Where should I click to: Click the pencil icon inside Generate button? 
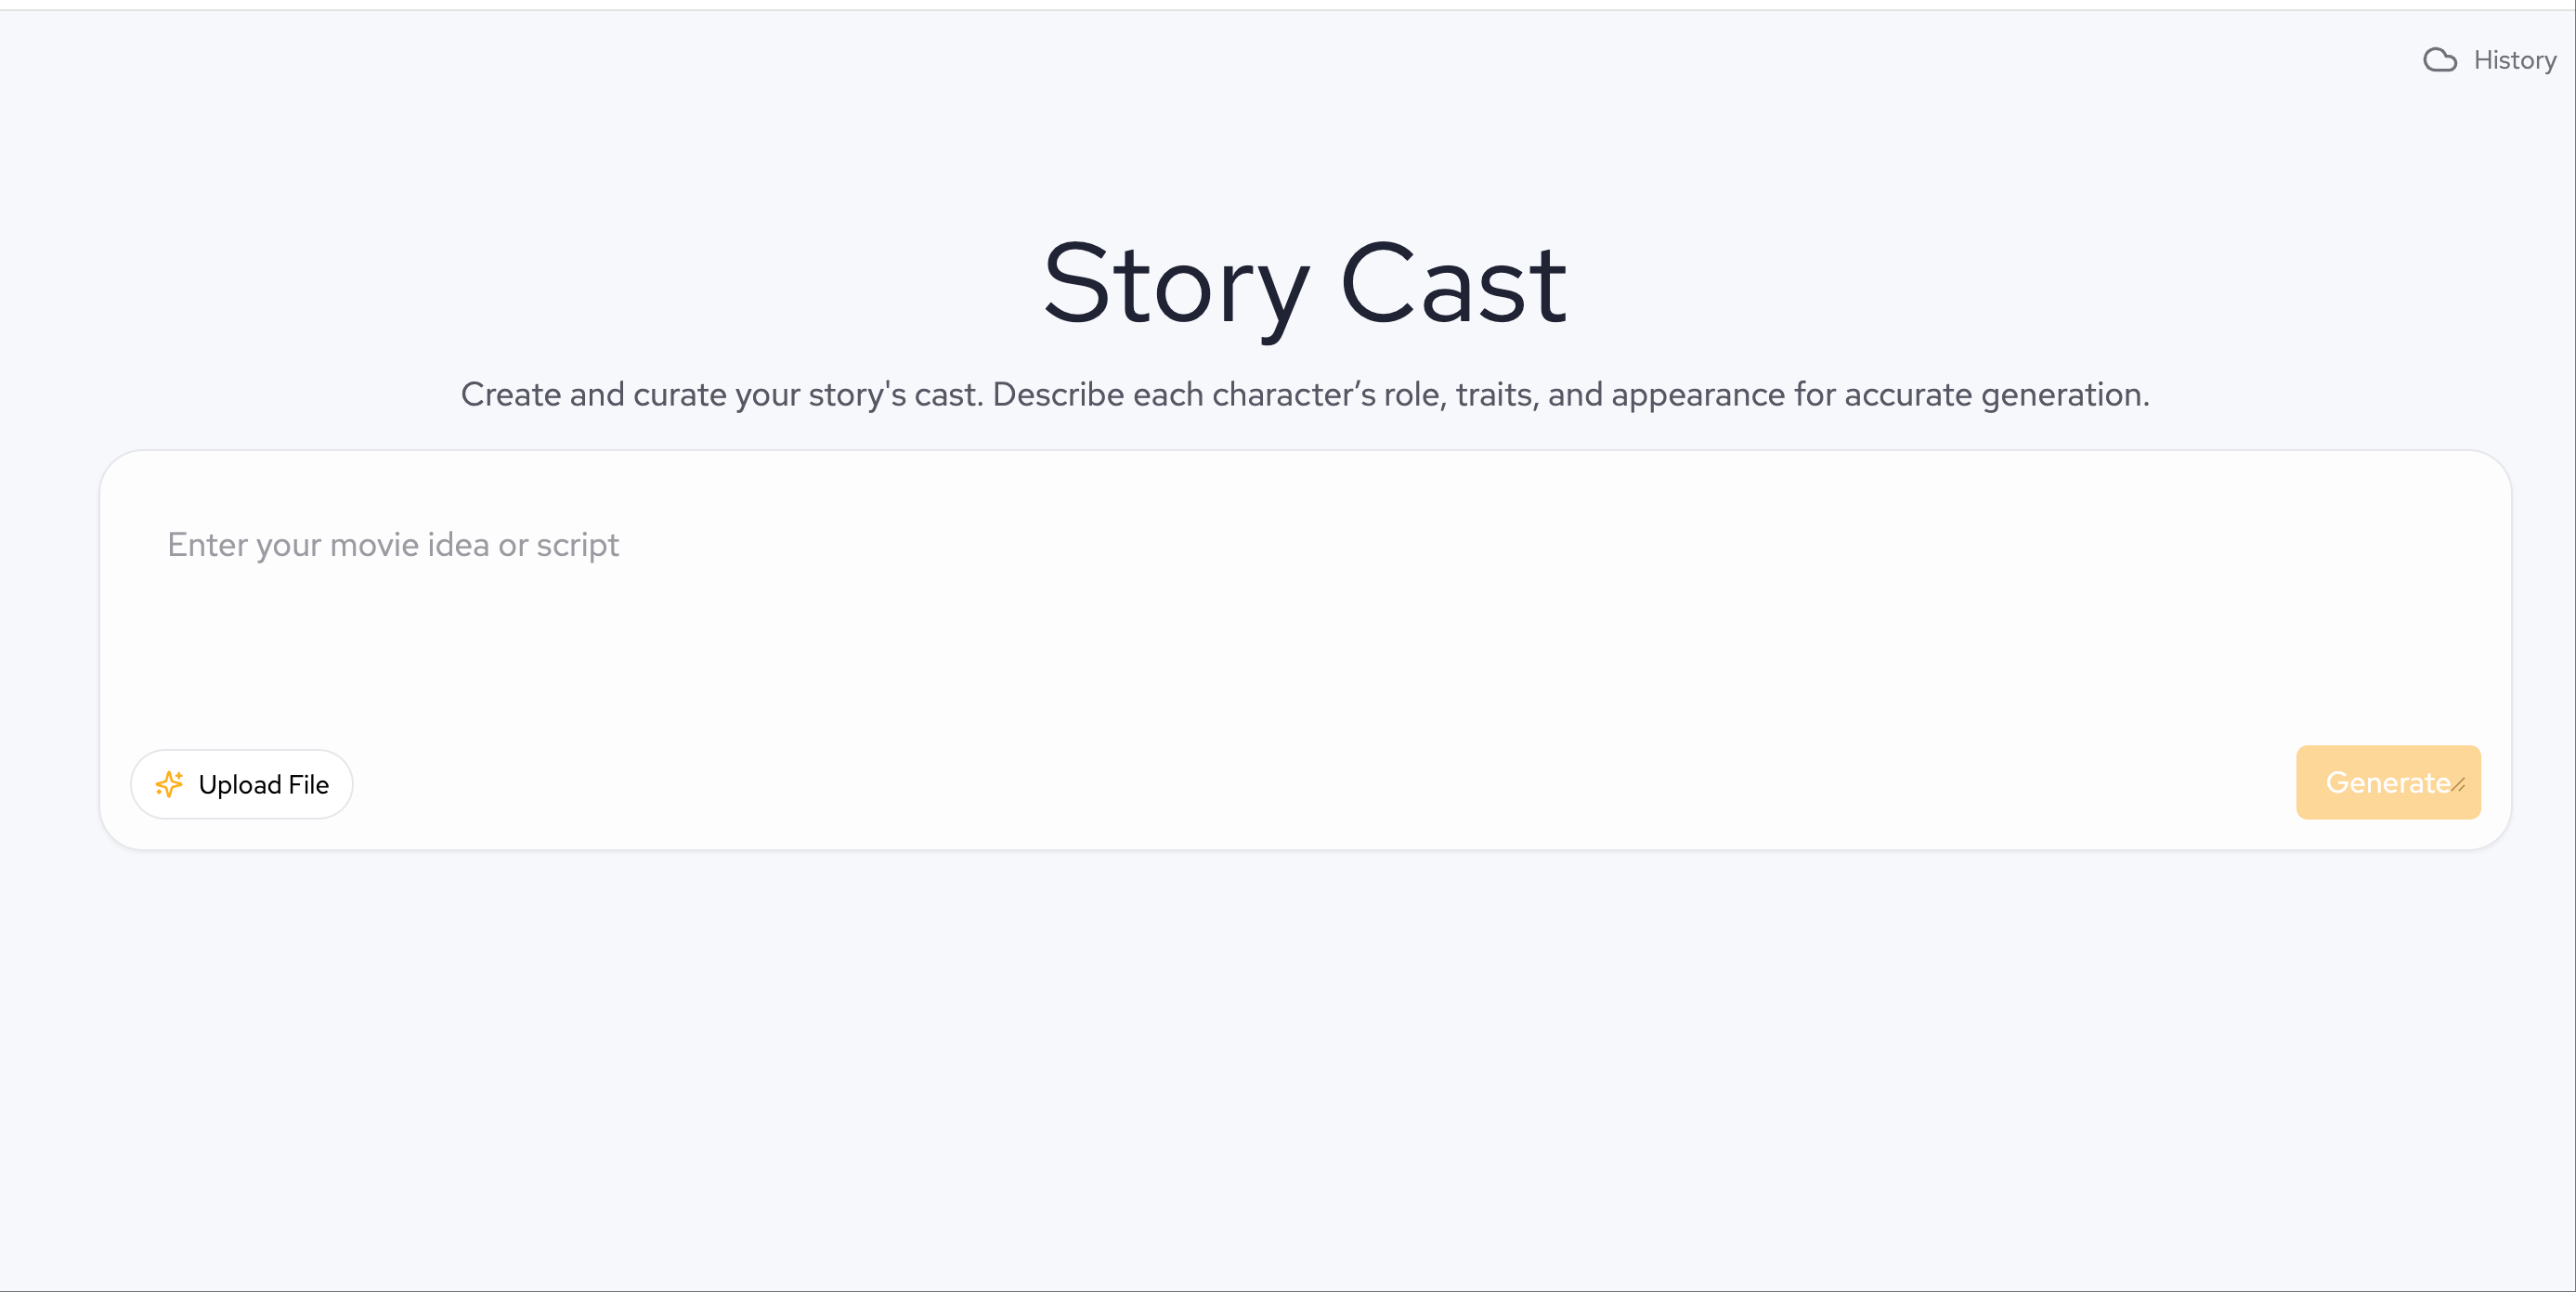pyautogui.click(x=2458, y=785)
